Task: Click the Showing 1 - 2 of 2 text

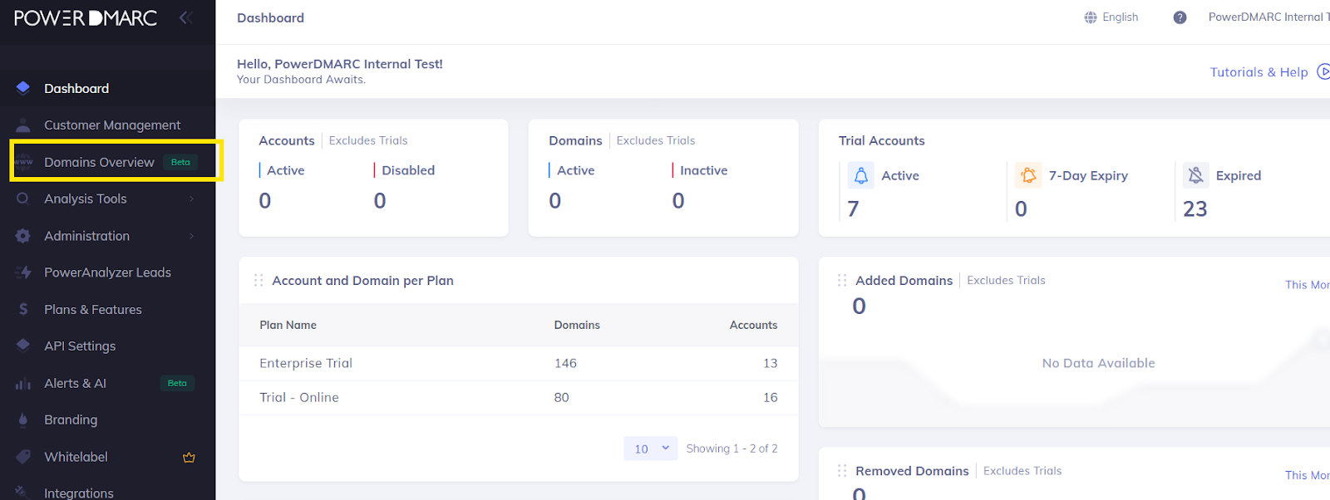Action: 731,449
